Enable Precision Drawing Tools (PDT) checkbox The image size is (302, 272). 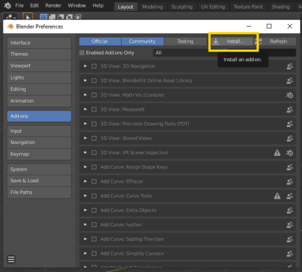(x=94, y=124)
